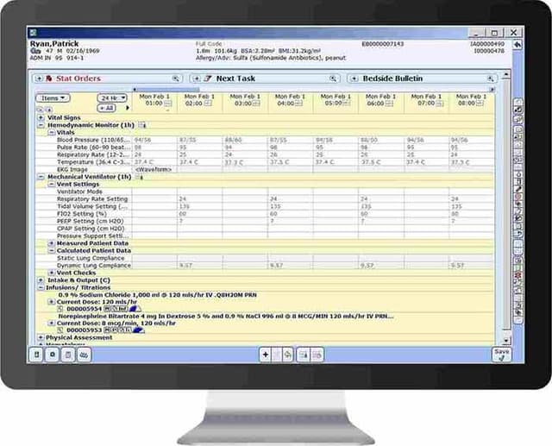Click the Save button
Screen dimensions: 552x446
pyautogui.click(x=501, y=355)
